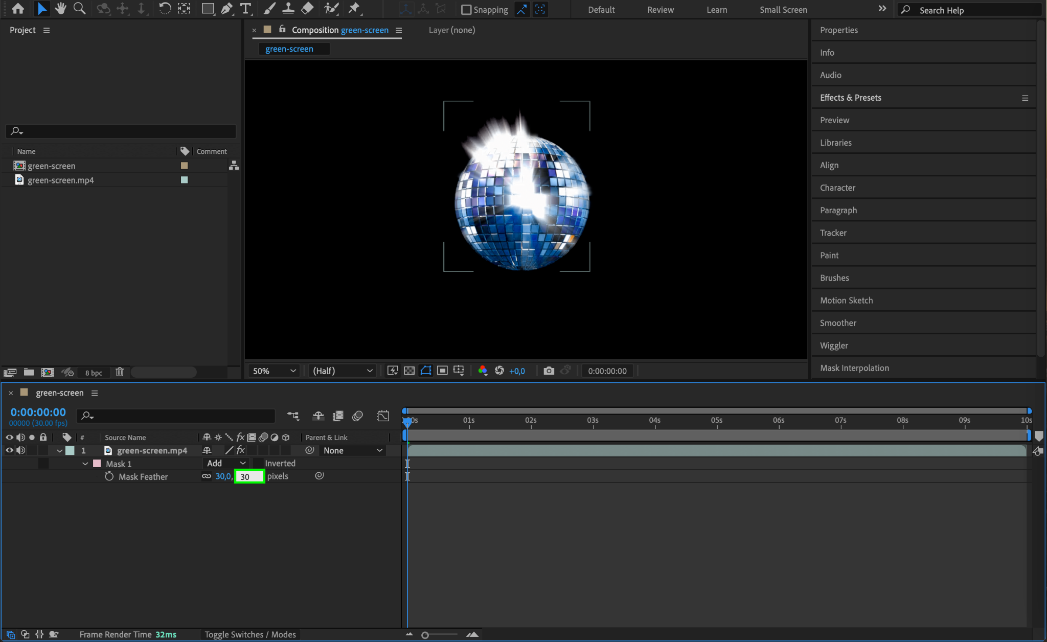Screen dimensions: 1047x642
Task: Select the Puppet Pin tool
Action: tap(354, 9)
